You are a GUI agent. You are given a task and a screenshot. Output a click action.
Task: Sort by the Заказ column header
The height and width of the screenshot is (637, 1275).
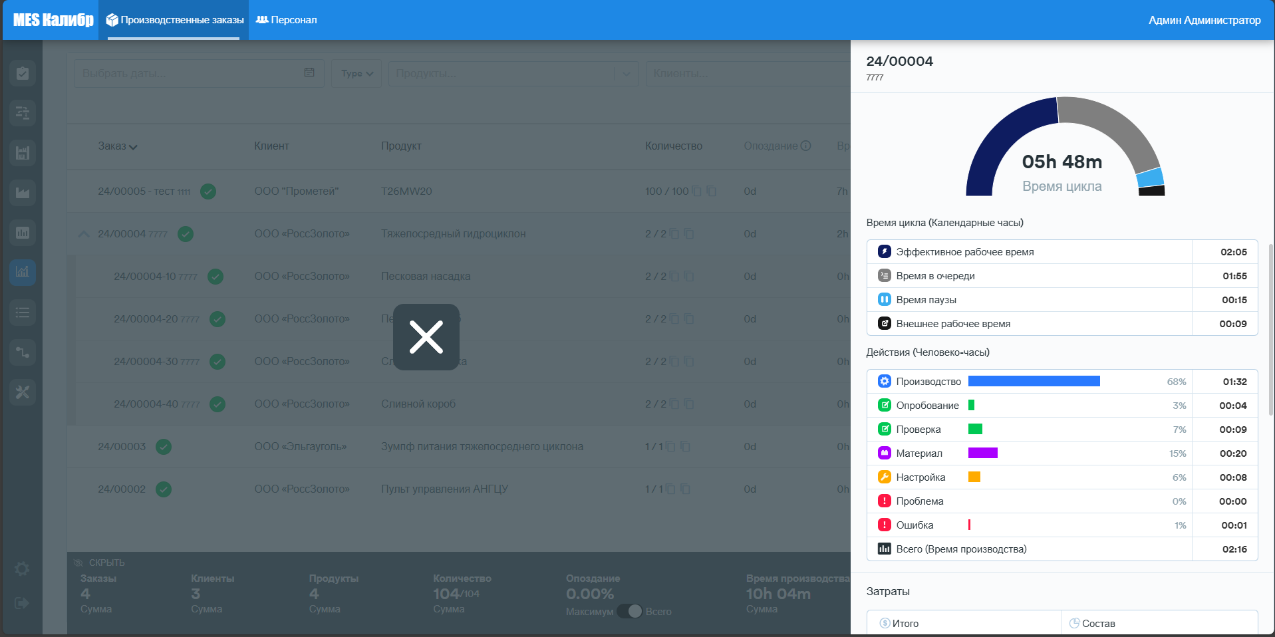tap(118, 146)
